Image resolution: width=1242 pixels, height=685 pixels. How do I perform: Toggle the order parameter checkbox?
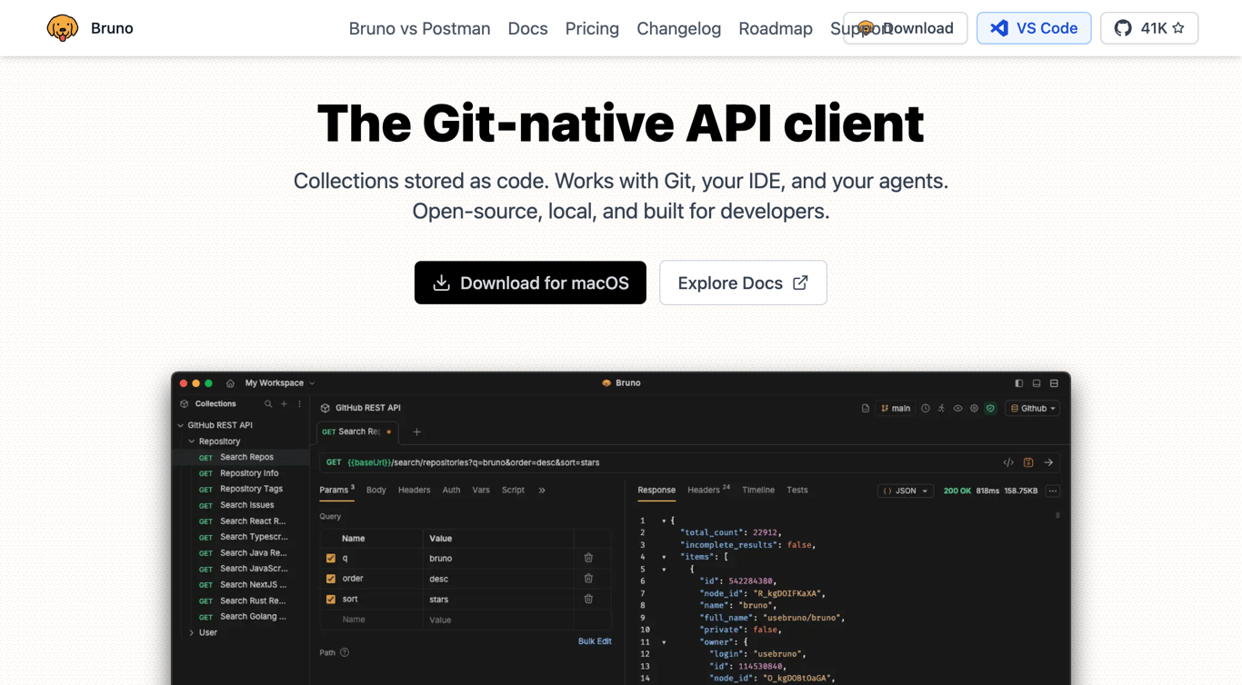(x=331, y=578)
